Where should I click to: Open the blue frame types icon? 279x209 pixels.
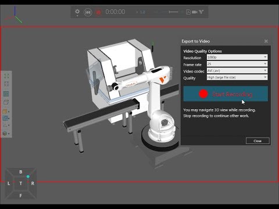5,118
